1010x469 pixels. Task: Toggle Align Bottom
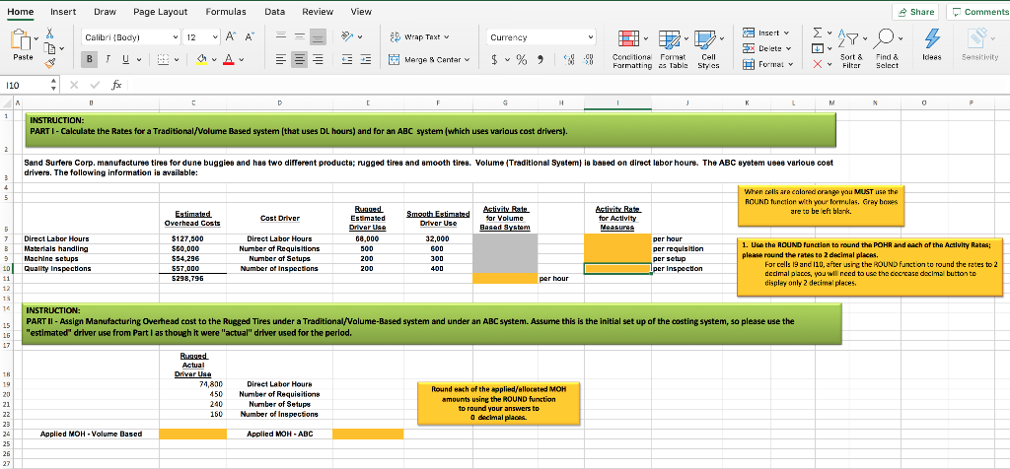point(319,38)
